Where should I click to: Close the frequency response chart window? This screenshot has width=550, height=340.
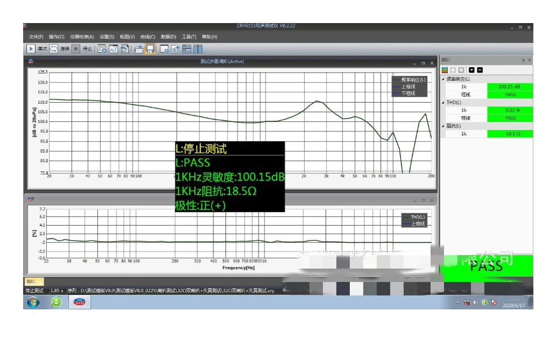pyautogui.click(x=432, y=63)
